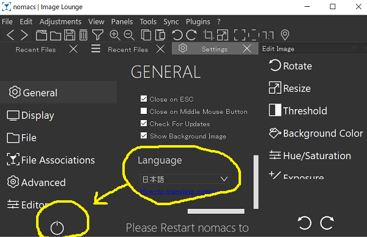Open Resize in Edit Image panel
This screenshot has height=237, width=367.
pos(290,88)
